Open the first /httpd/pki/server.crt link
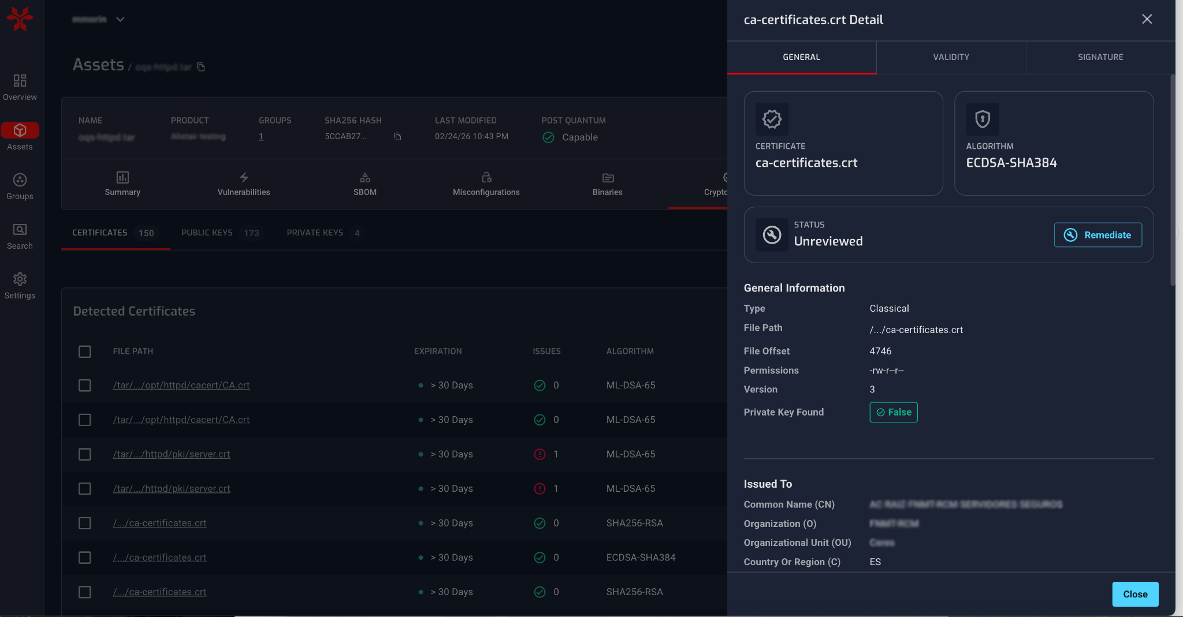The height and width of the screenshot is (617, 1183). [172, 454]
